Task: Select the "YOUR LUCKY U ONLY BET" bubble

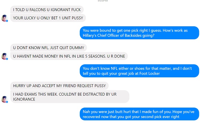Action: coord(48,18)
